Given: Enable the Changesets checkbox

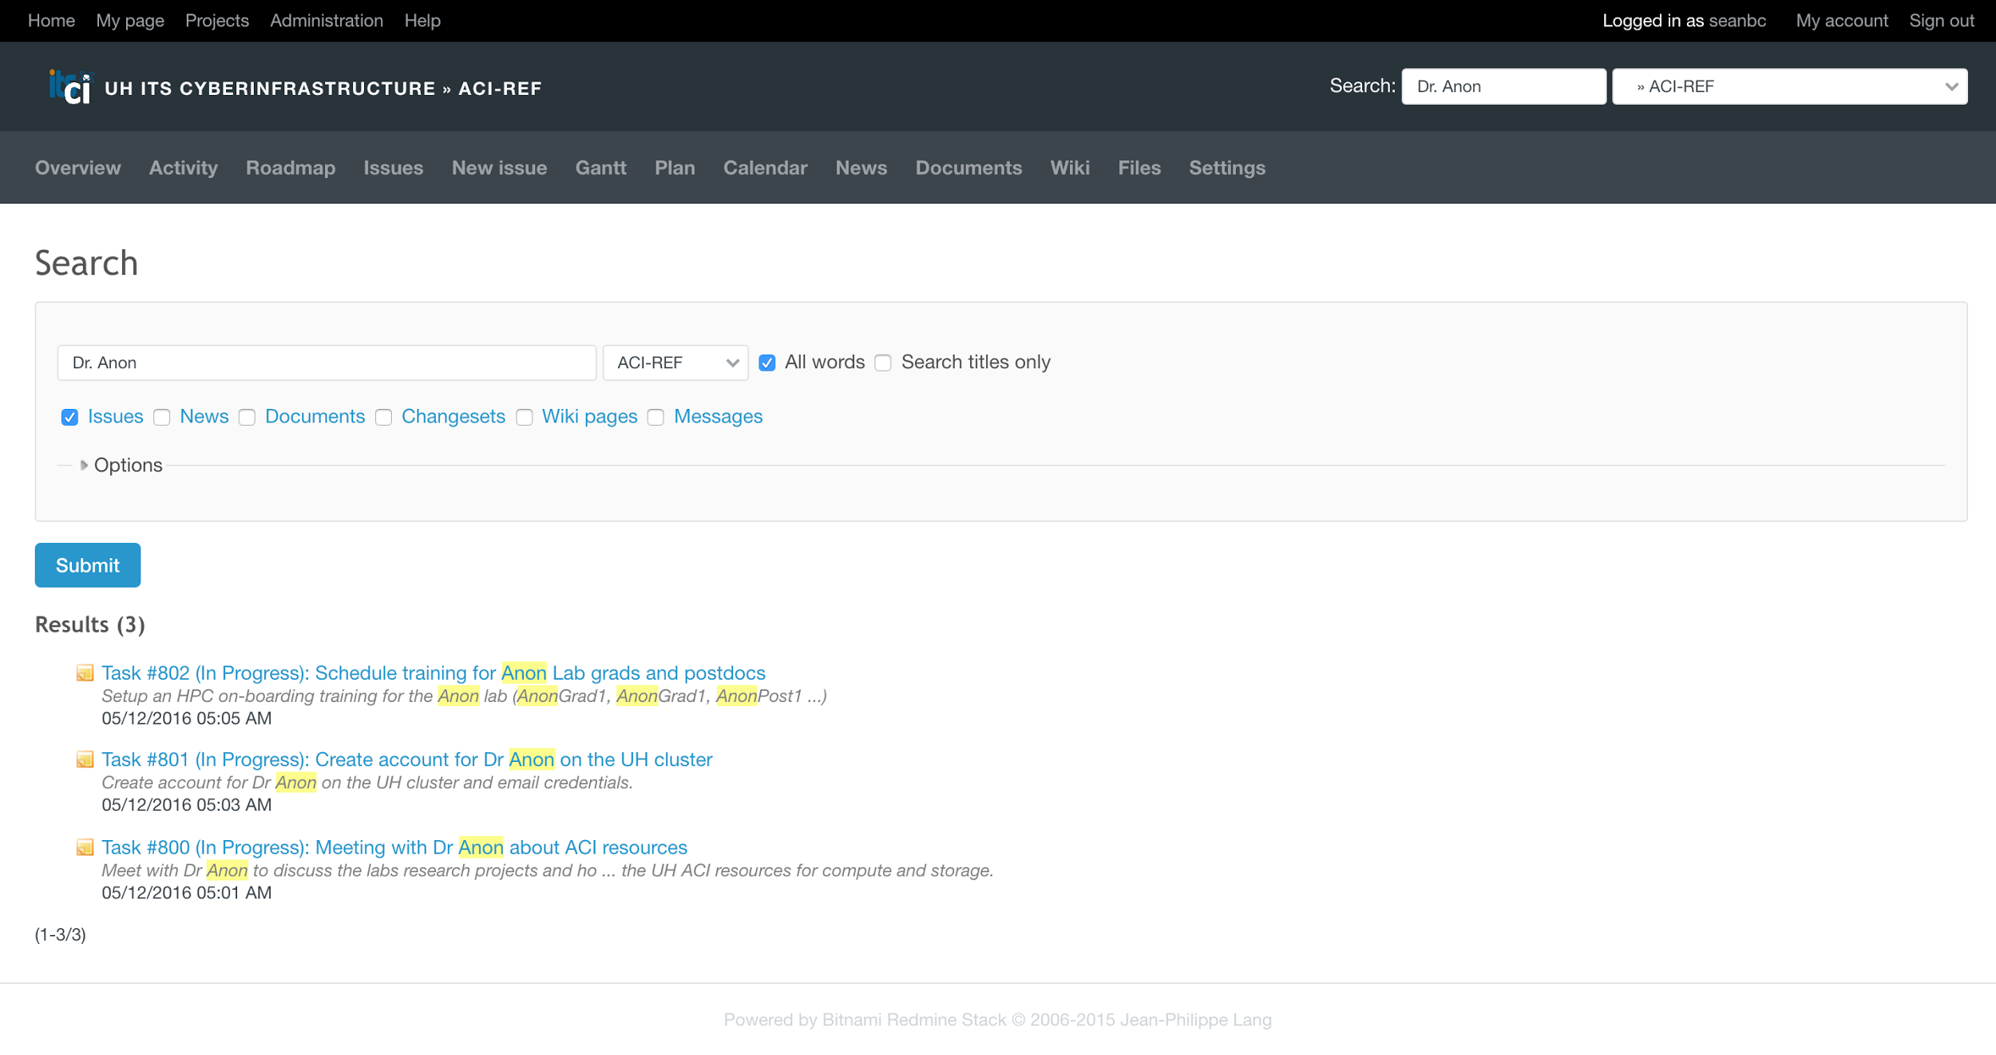Looking at the screenshot, I should [x=384, y=418].
